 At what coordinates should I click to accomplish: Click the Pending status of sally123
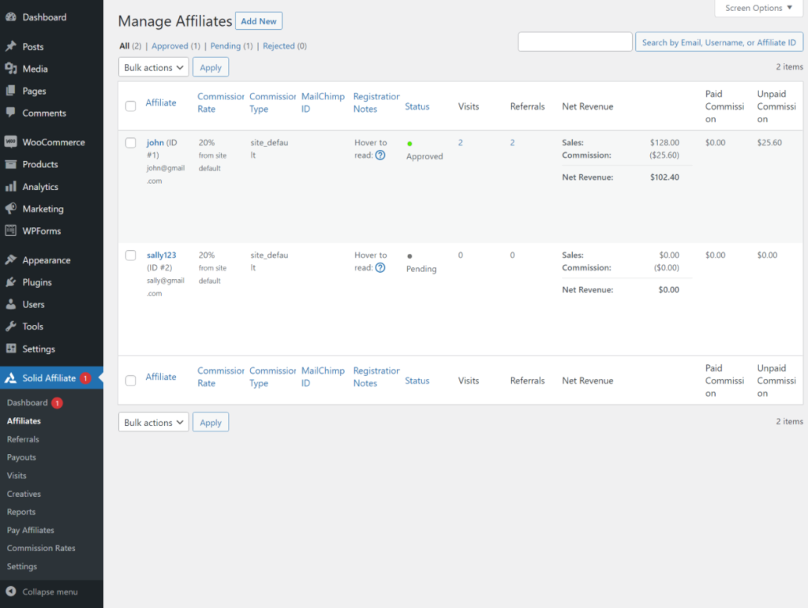421,269
